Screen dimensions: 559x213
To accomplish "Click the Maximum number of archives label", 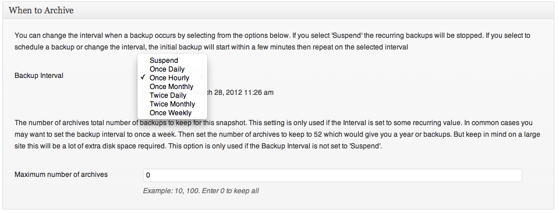I will click(61, 175).
